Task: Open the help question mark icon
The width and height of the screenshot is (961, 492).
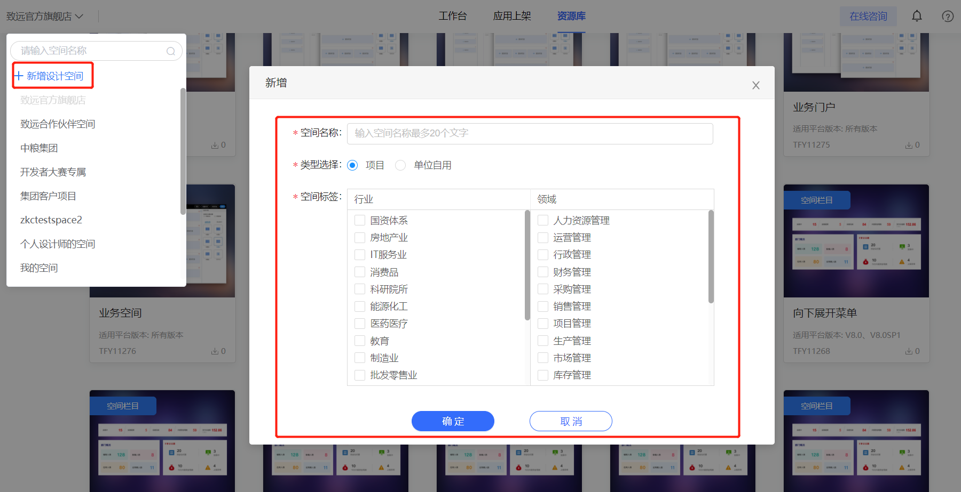Action: (948, 17)
